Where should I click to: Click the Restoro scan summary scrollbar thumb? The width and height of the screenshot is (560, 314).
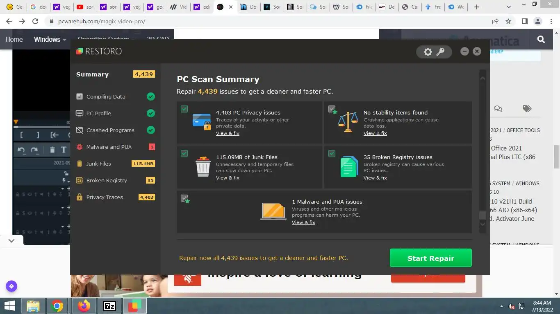483,215
